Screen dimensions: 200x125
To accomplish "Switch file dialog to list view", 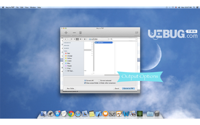I will pyautogui.click(x=74, y=39).
